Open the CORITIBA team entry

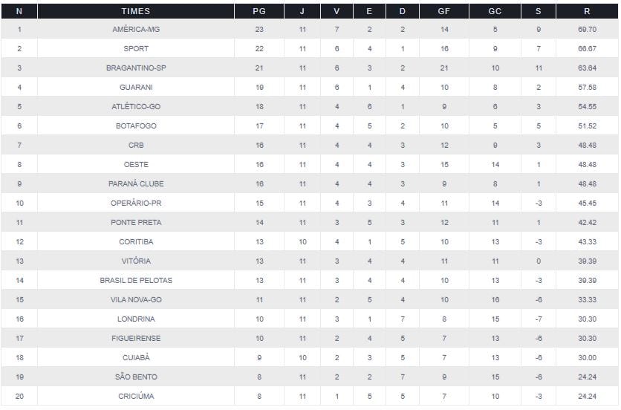[x=136, y=241]
